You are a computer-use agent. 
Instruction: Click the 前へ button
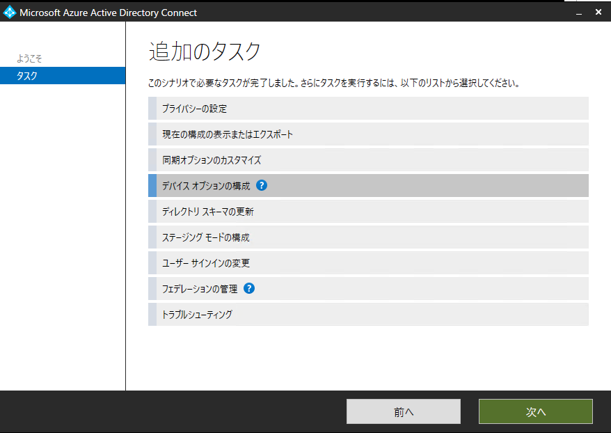click(x=404, y=411)
